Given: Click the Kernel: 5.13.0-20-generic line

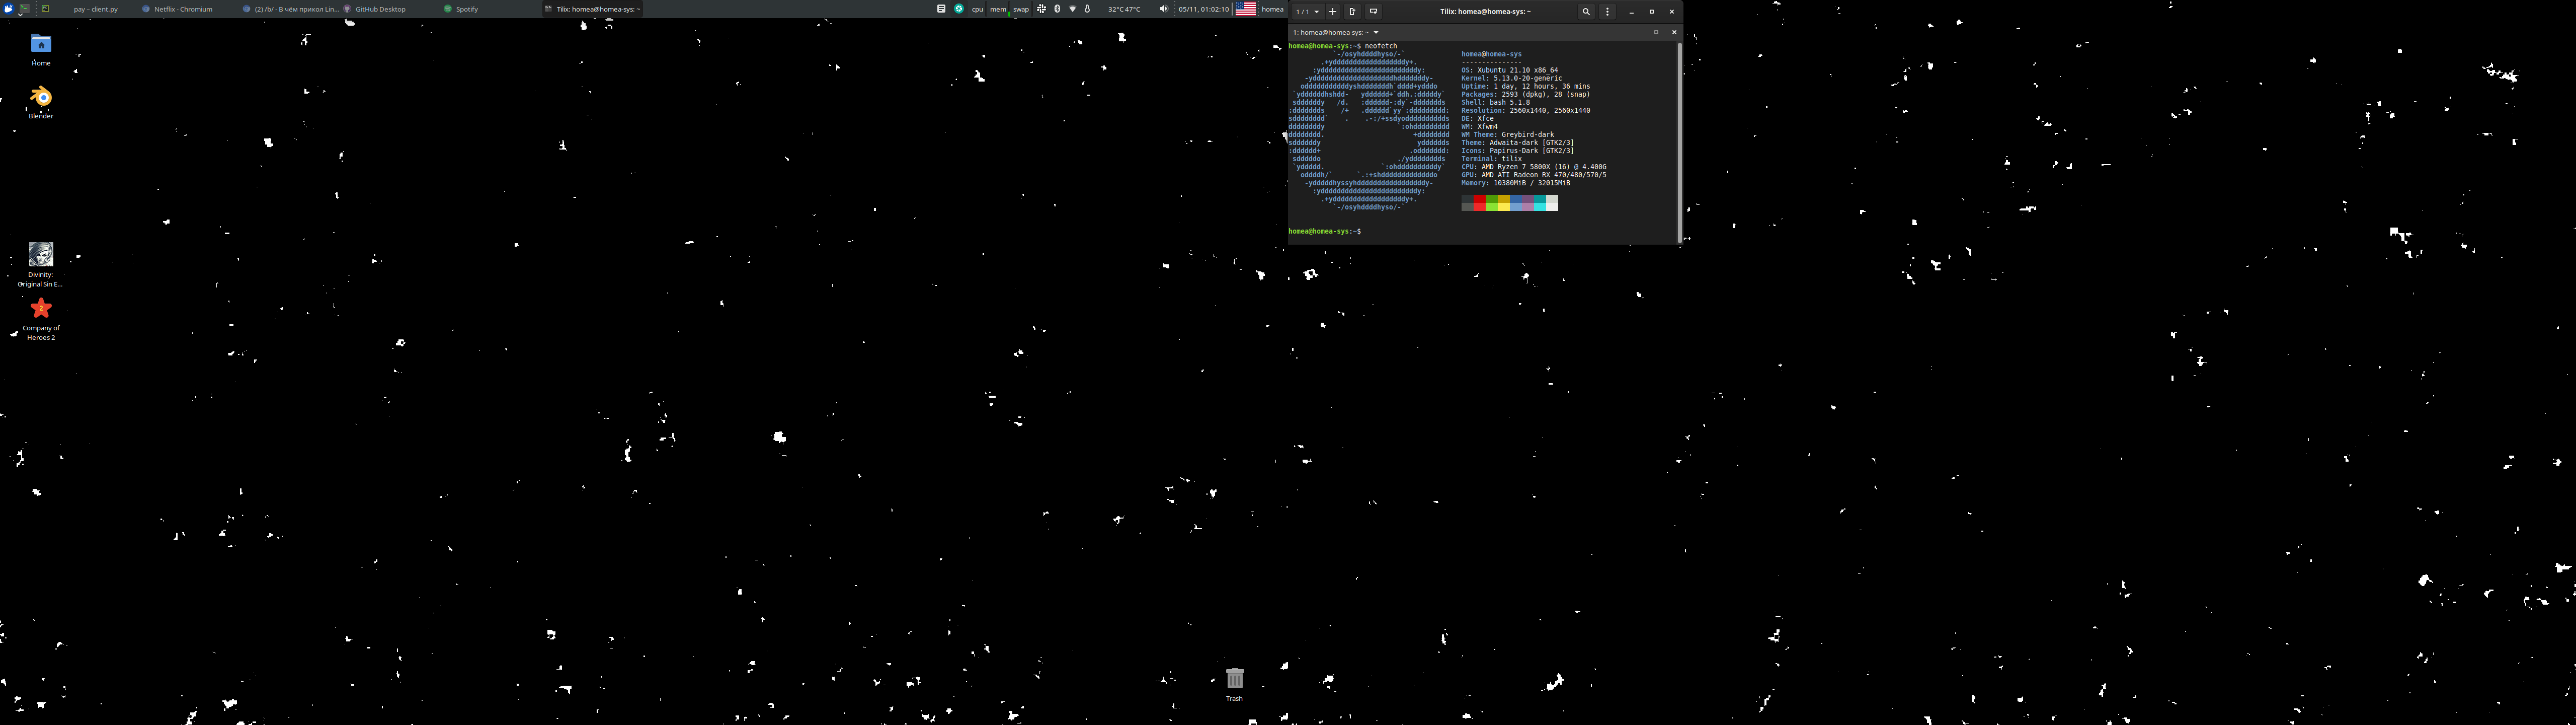Looking at the screenshot, I should pos(1511,78).
